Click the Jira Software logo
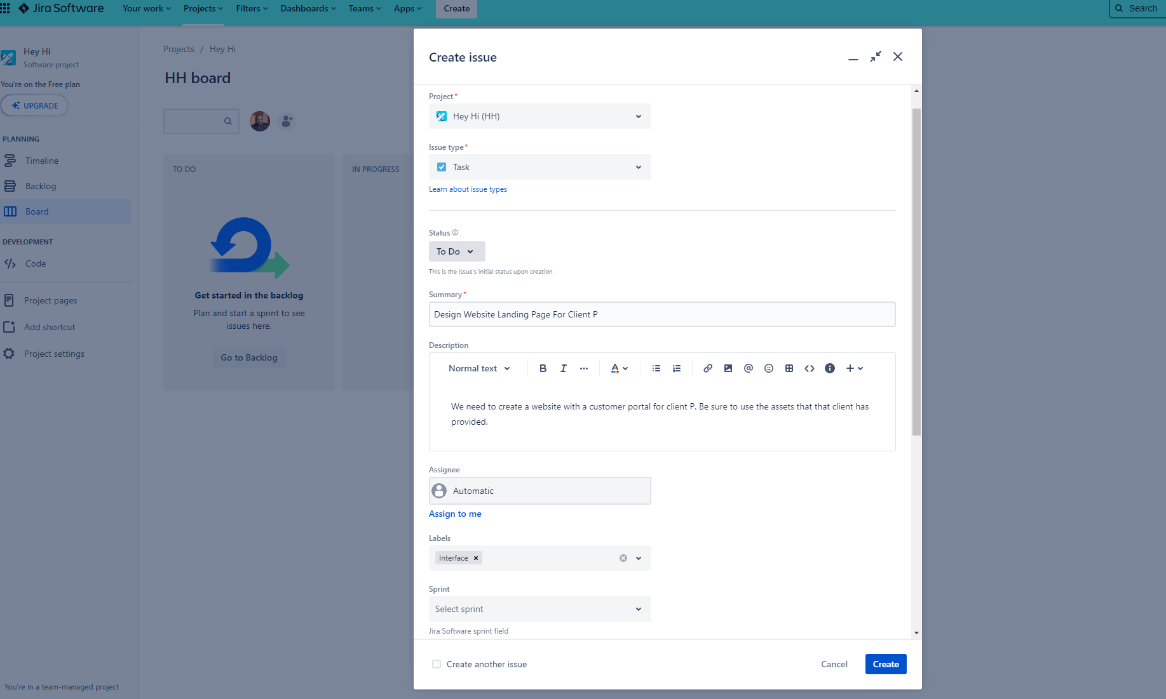 click(61, 8)
